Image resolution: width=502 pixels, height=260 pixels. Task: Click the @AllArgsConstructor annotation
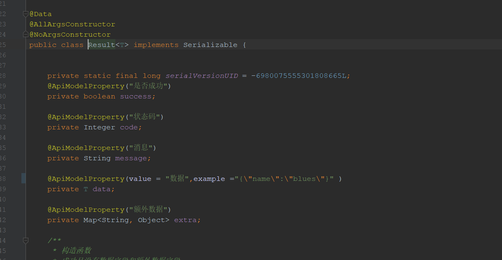pyautogui.click(x=72, y=24)
